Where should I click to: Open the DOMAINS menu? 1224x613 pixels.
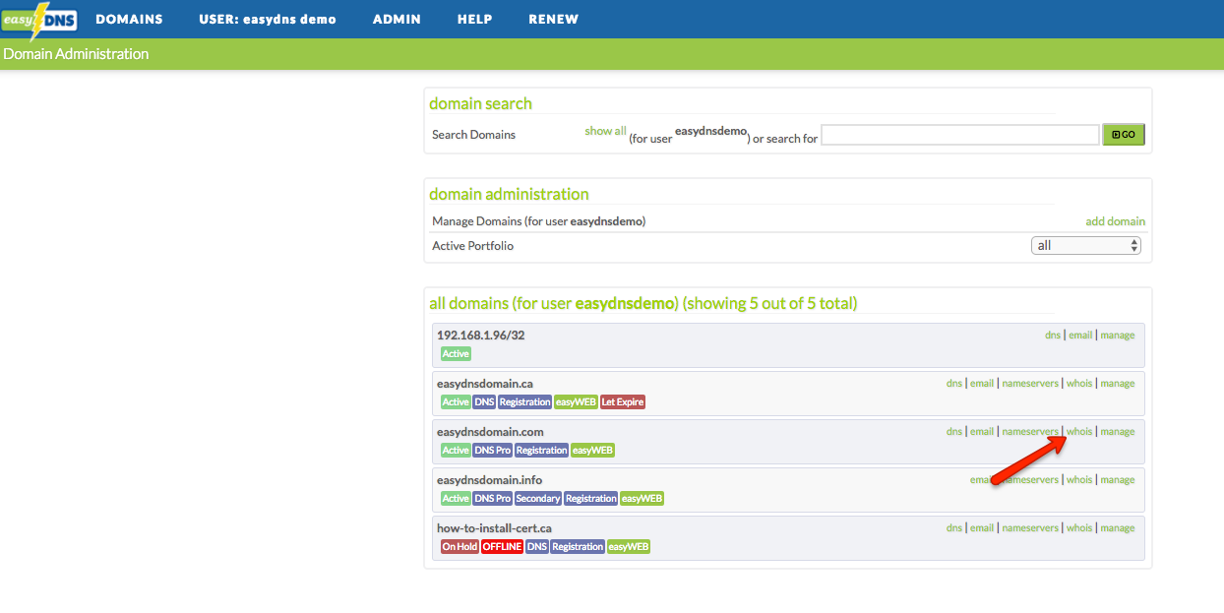(129, 20)
